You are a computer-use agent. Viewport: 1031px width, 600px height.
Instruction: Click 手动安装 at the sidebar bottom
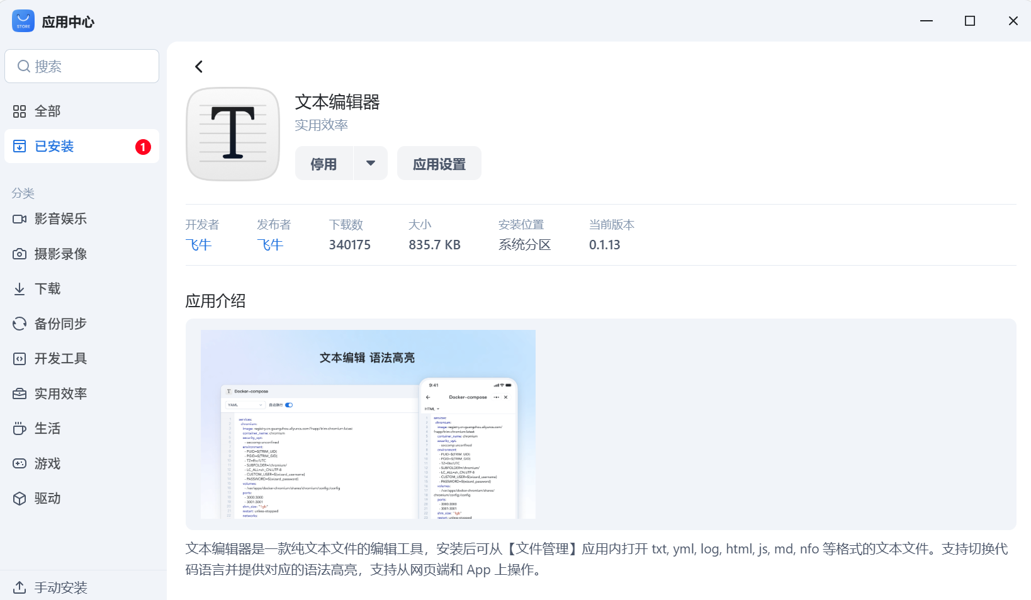[60, 587]
